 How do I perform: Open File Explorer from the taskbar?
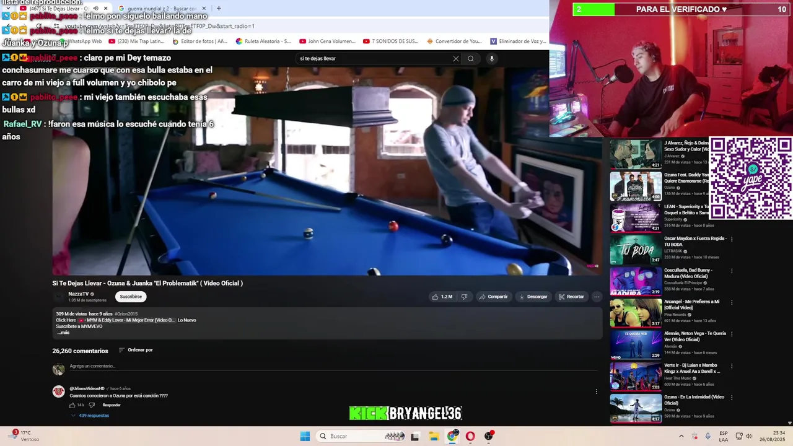pos(434,436)
